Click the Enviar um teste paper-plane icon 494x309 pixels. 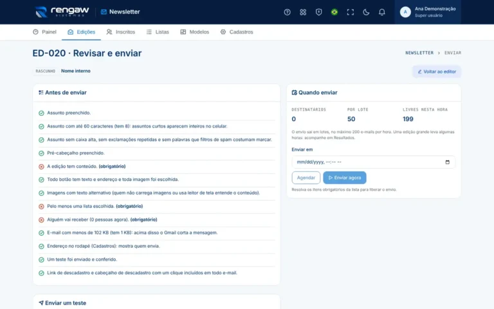(x=41, y=303)
